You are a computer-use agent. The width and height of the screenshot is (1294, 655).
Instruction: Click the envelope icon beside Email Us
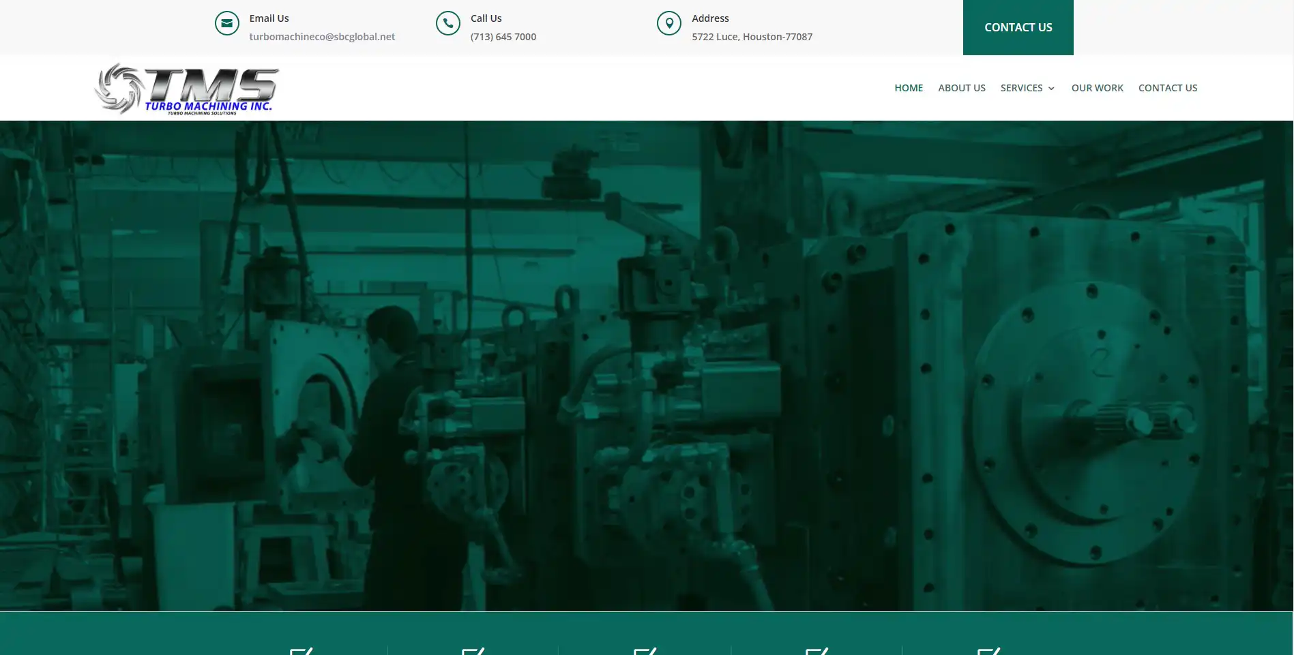[226, 23]
